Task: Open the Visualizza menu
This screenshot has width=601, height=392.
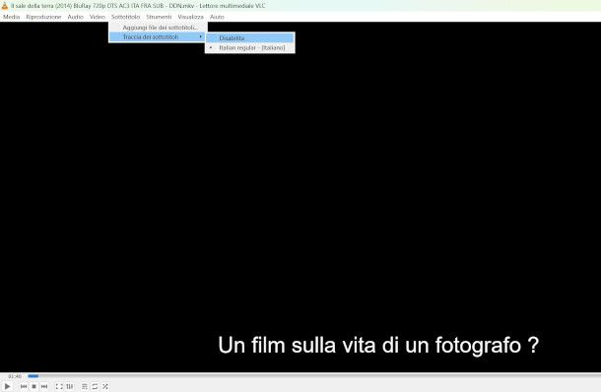Action: pyautogui.click(x=190, y=17)
